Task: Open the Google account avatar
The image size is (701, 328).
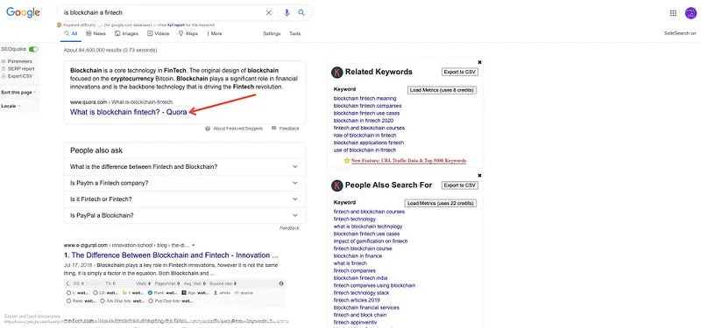Action: point(690,13)
